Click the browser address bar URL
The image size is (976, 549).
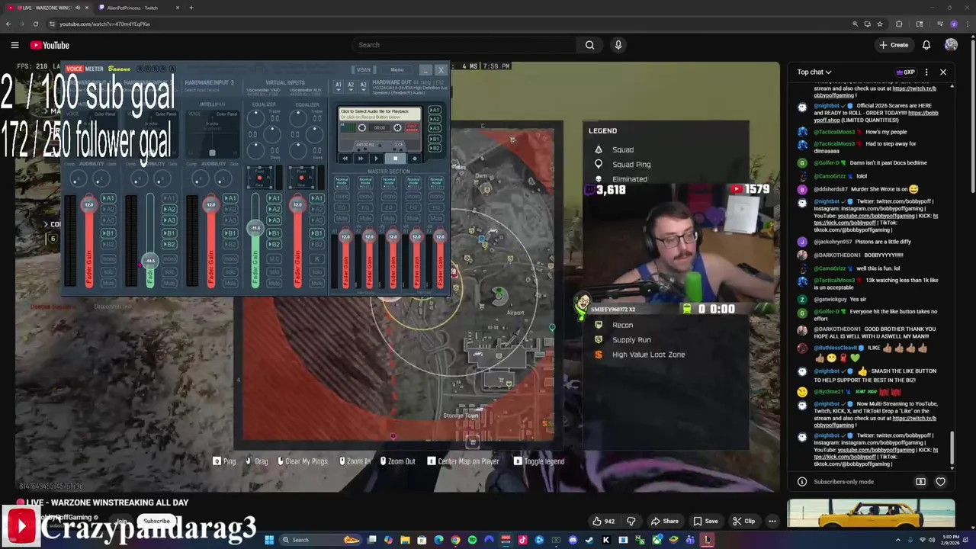click(104, 24)
